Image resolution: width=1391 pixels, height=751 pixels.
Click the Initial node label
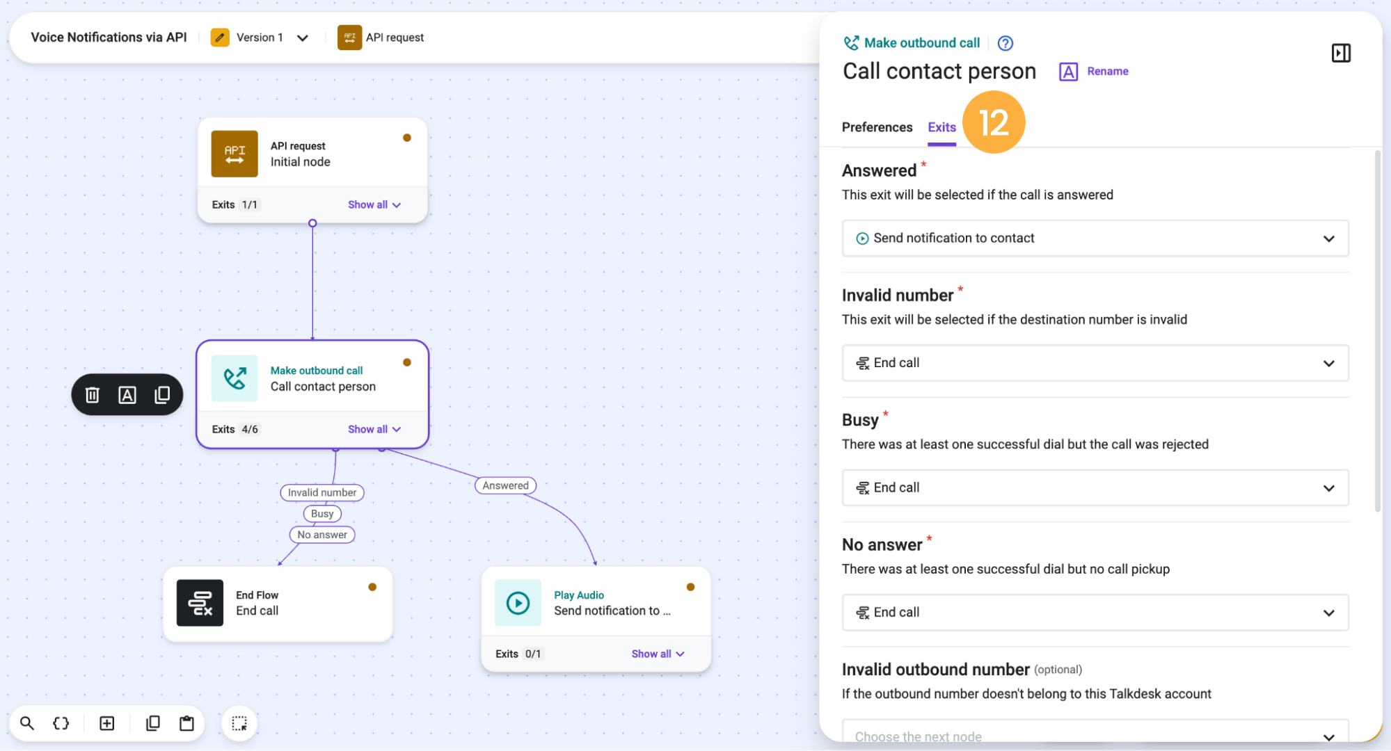300,161
